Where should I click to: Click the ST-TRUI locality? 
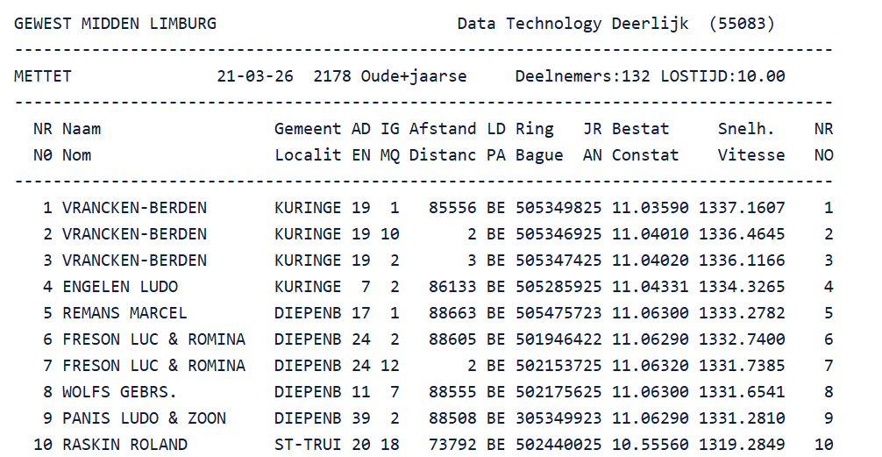(308, 445)
